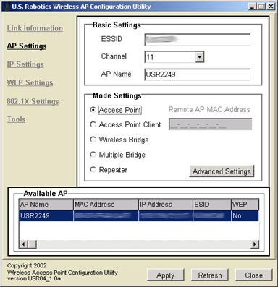This screenshot has height=287, width=278.
Task: Click the WEP column header
Action: point(245,205)
